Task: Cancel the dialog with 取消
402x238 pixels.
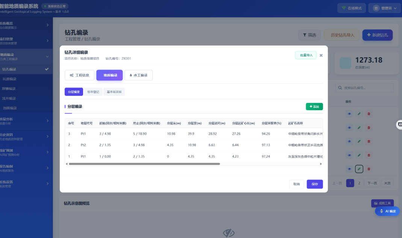Action: (x=296, y=184)
